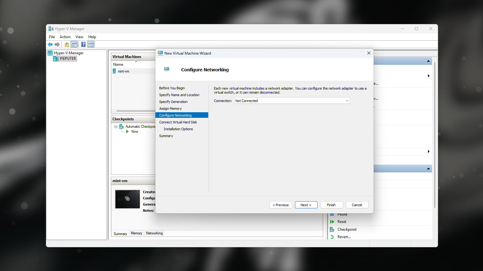Go to the Installation Options wizard step
Screen dimensions: 483x271
point(178,129)
